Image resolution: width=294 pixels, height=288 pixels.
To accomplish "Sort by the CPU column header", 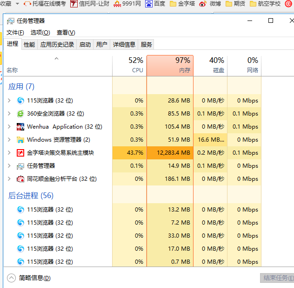I will point(129,66).
